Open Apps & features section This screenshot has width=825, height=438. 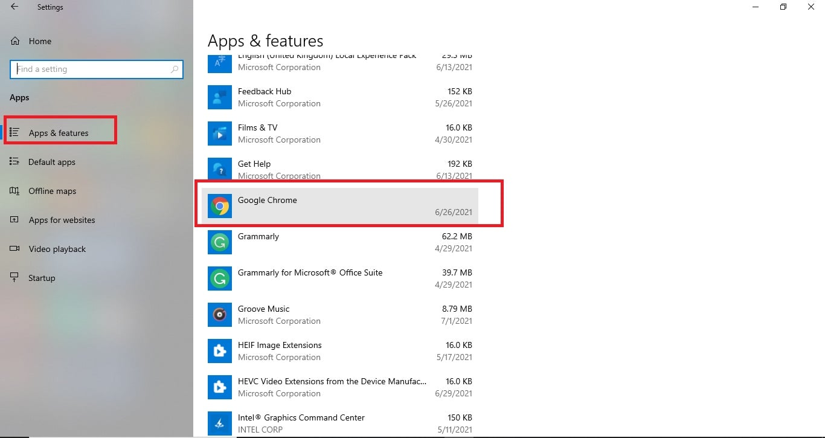(x=59, y=133)
